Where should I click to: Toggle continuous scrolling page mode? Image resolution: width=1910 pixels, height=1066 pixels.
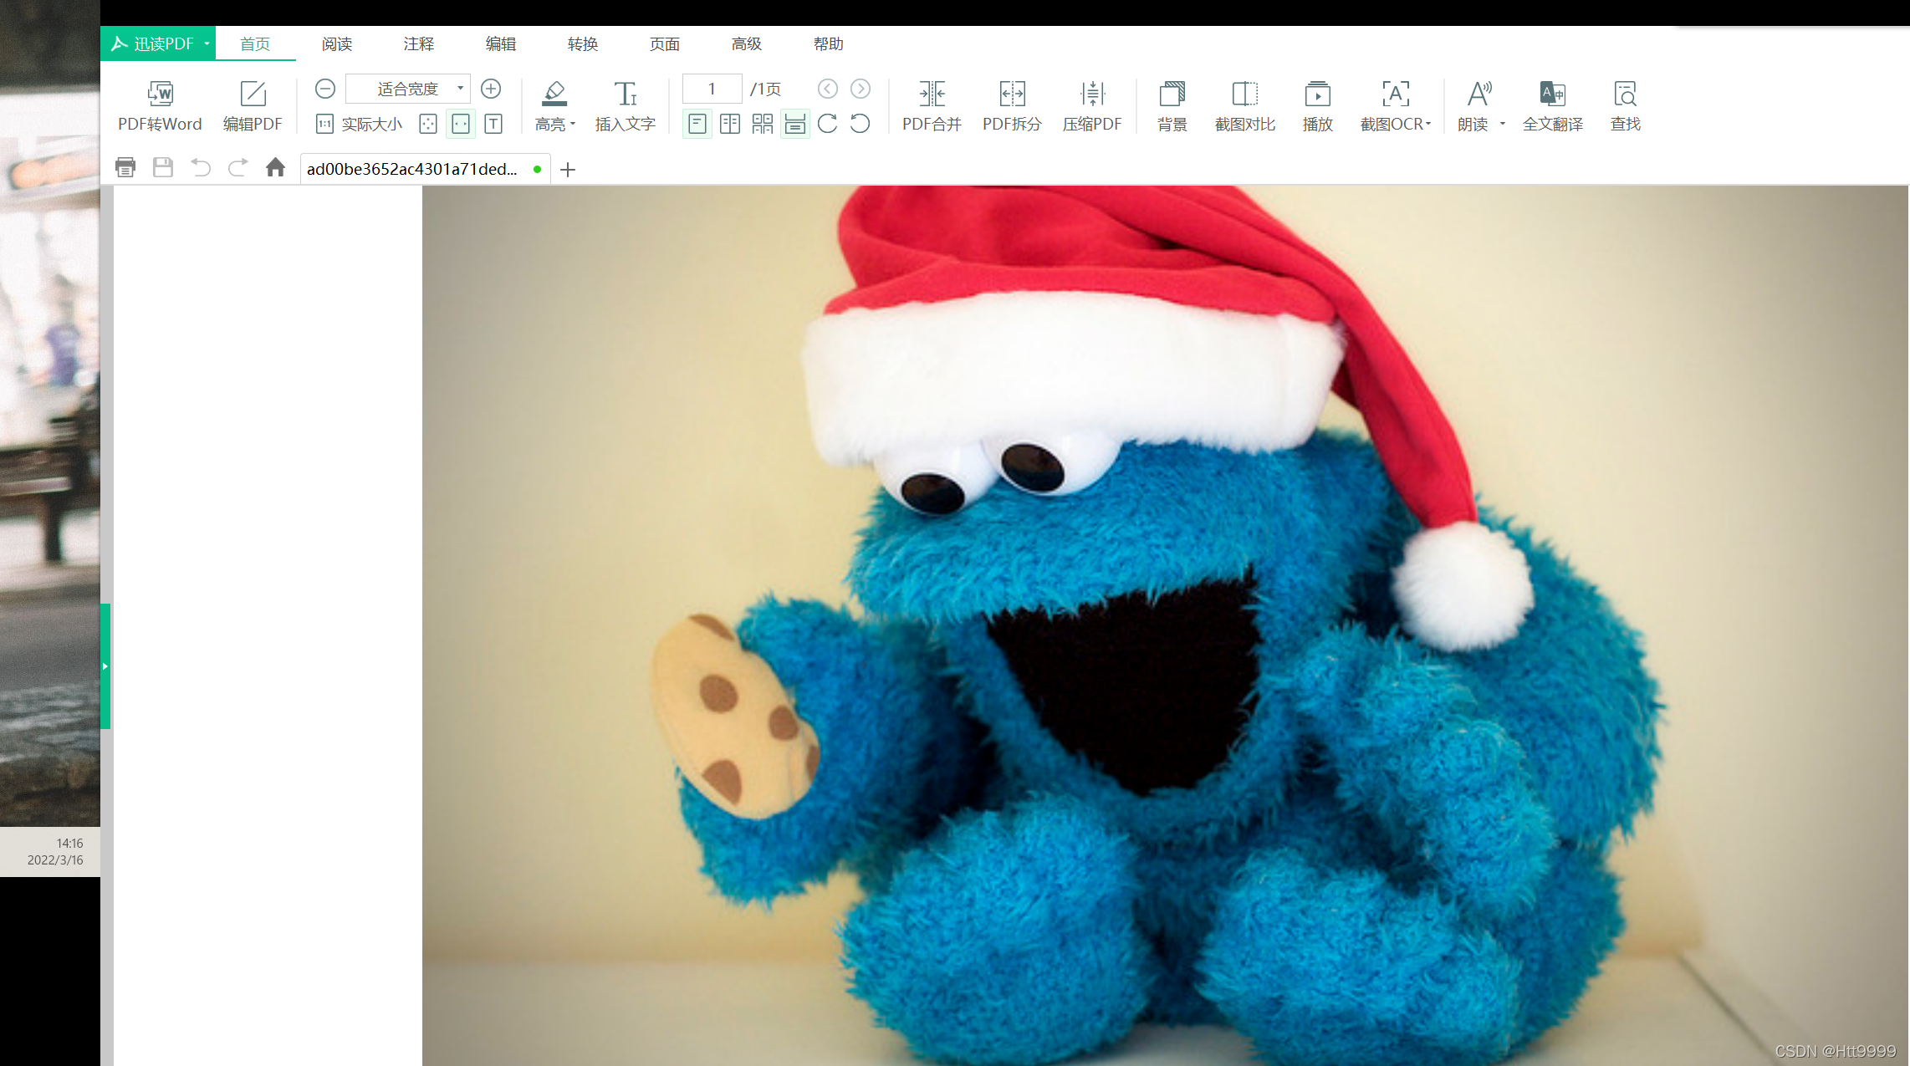click(795, 125)
